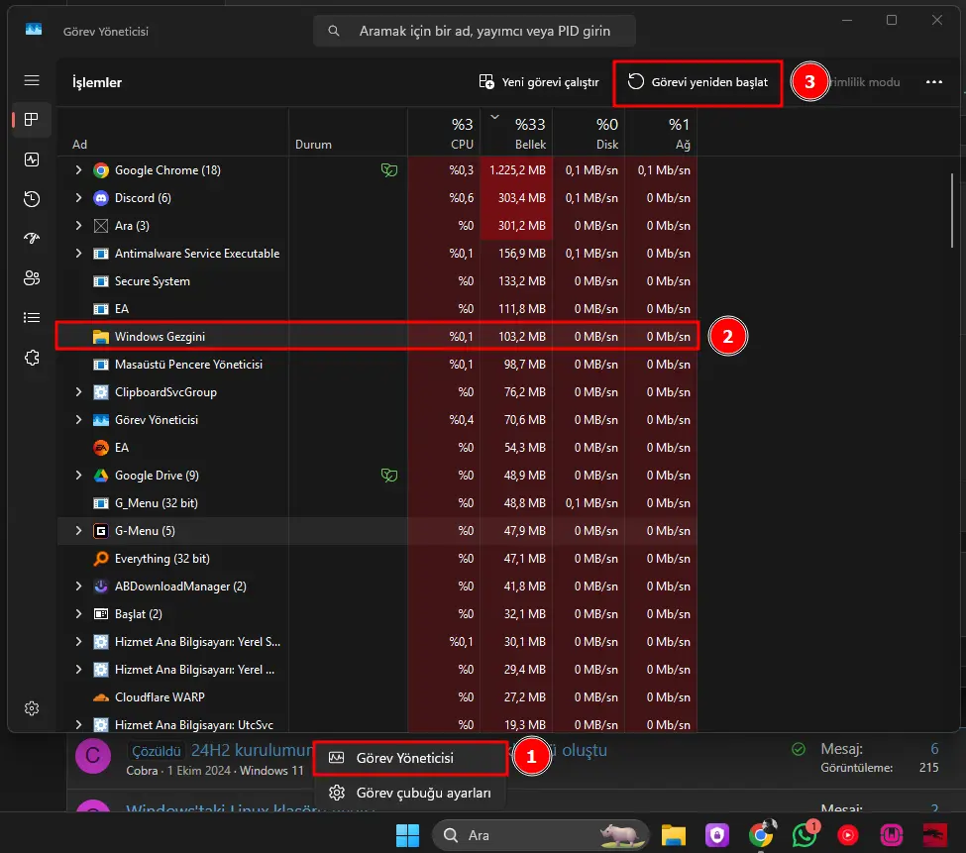Expand the Hizmet Ana Bilgisayarı: UtcSvc group
966x853 pixels.
pos(78,724)
